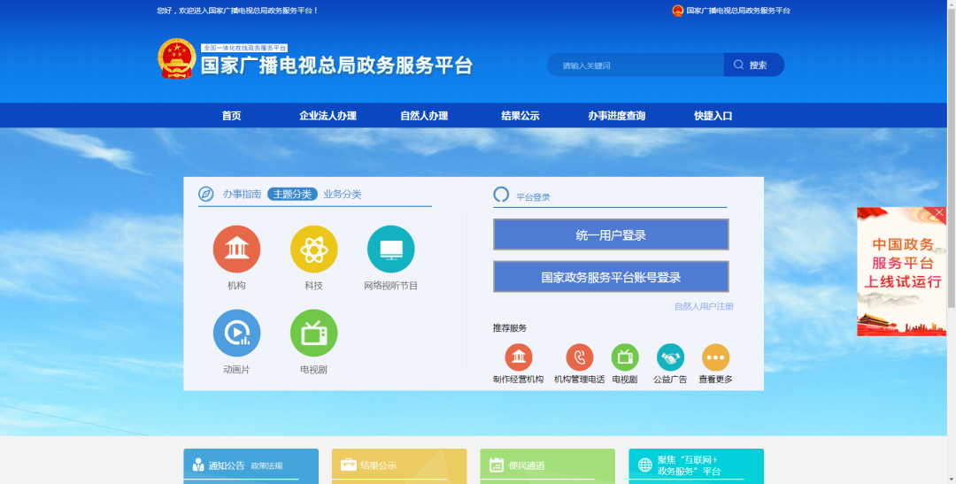Open the 动画片 blue play icon
Image resolution: width=956 pixels, height=484 pixels.
point(236,333)
